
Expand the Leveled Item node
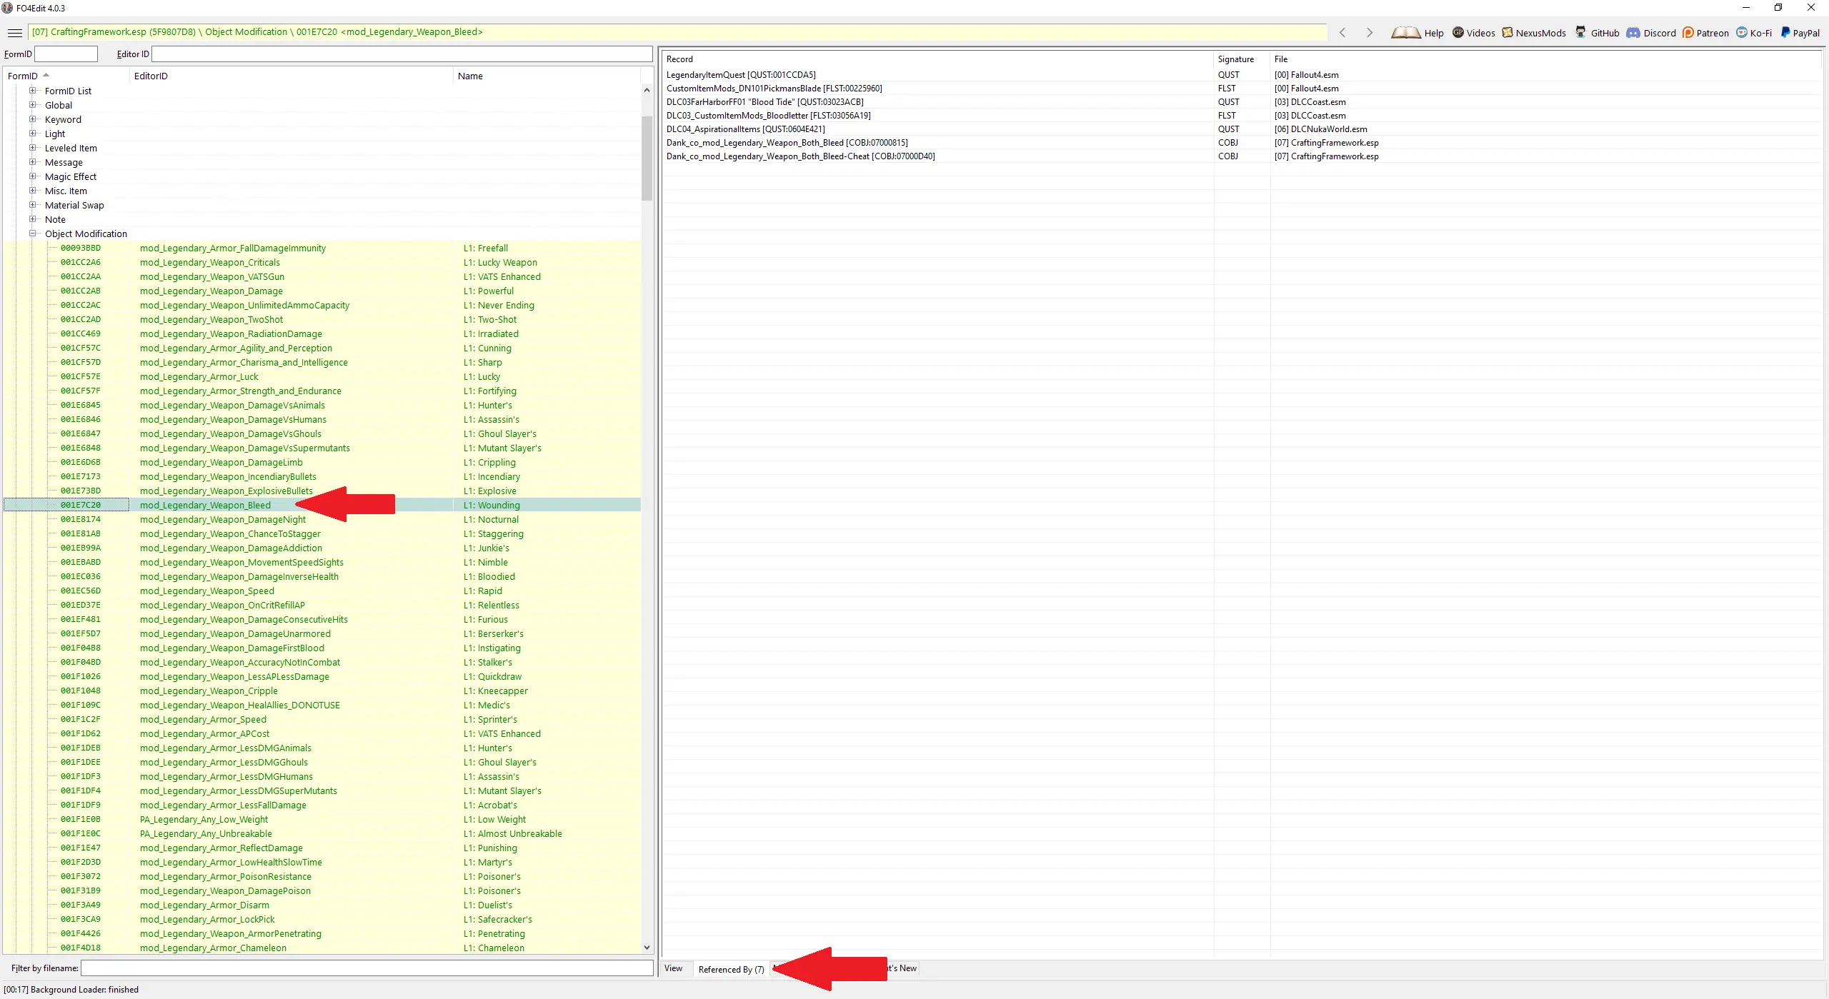[x=32, y=148]
